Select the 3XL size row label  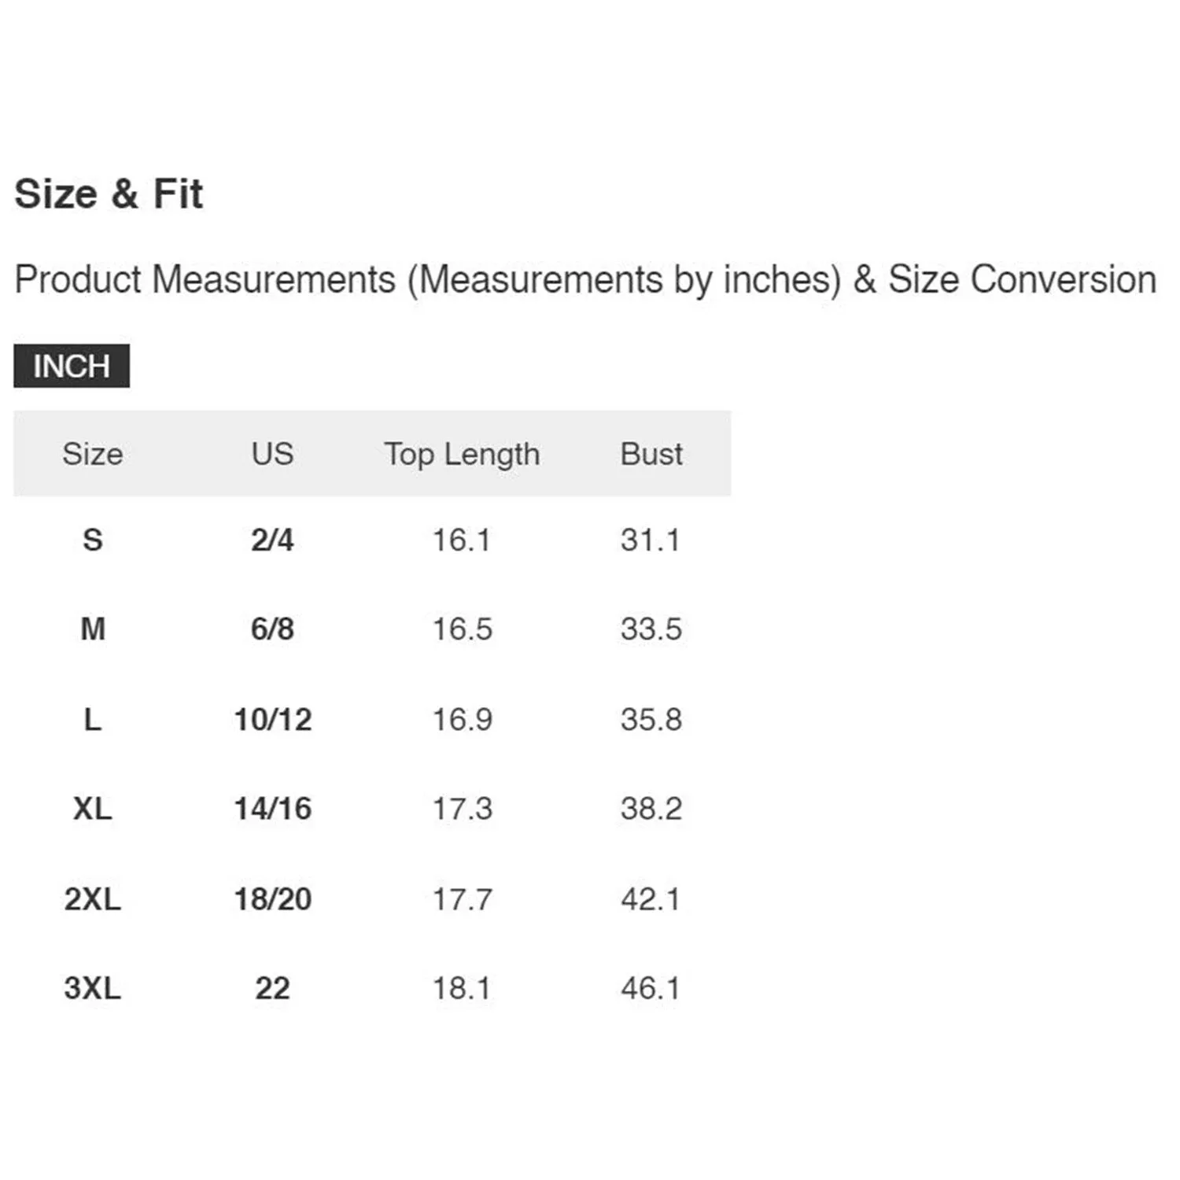point(93,988)
